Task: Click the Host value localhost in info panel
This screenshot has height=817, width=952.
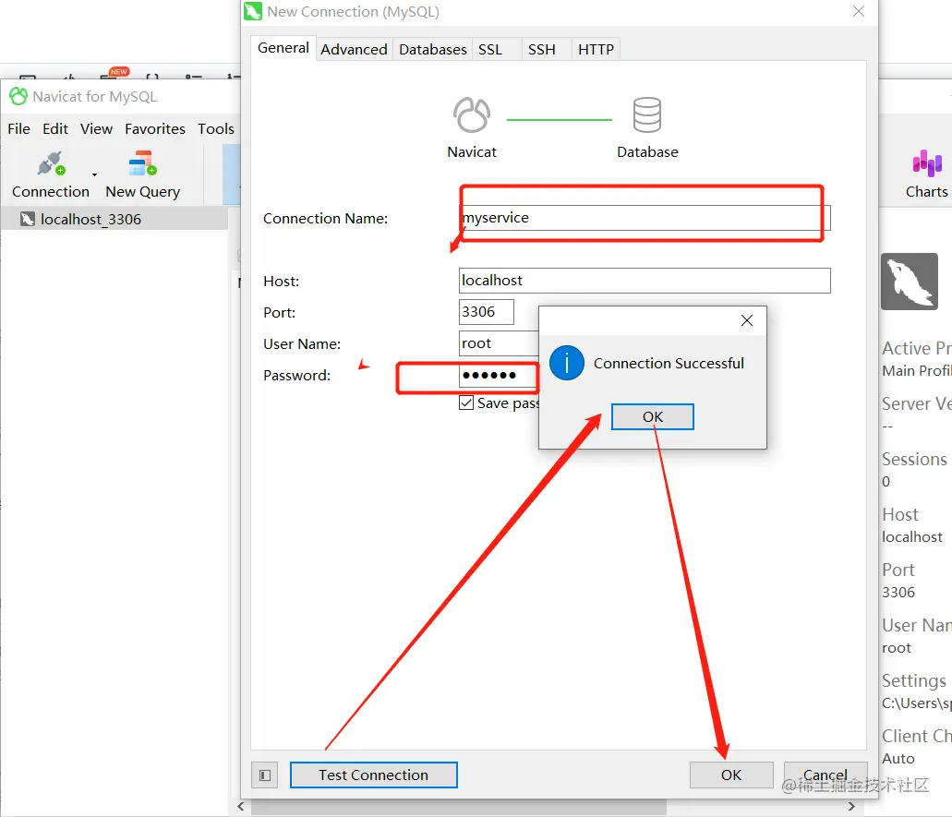Action: 912,536
